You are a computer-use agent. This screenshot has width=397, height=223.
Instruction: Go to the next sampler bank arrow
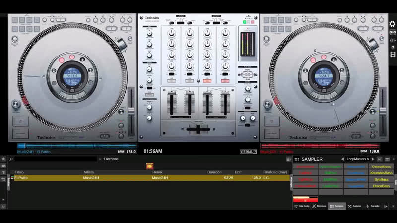pos(373,159)
